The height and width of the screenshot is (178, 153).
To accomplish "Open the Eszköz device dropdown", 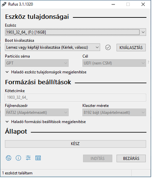I will (76, 32).
